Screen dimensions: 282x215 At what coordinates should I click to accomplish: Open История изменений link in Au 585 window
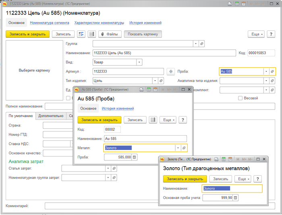118,108
